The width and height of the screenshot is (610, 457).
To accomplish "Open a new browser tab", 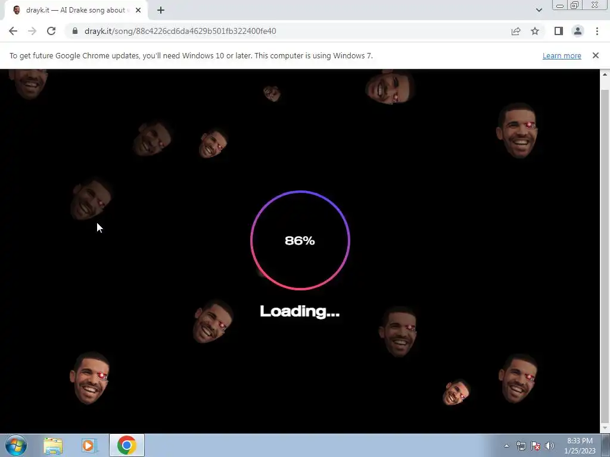I will pyautogui.click(x=161, y=10).
